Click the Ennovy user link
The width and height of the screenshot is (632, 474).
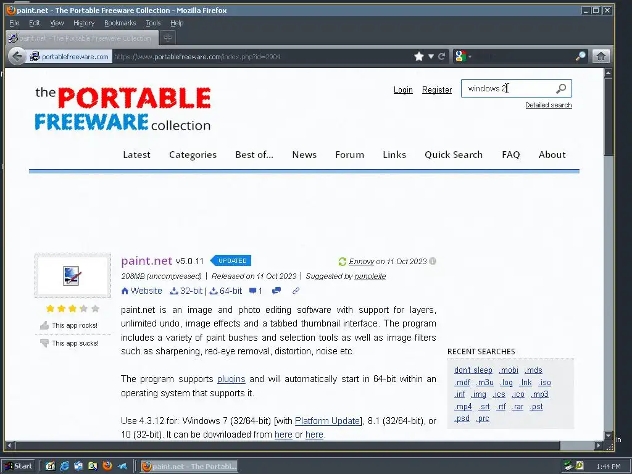[x=362, y=262]
